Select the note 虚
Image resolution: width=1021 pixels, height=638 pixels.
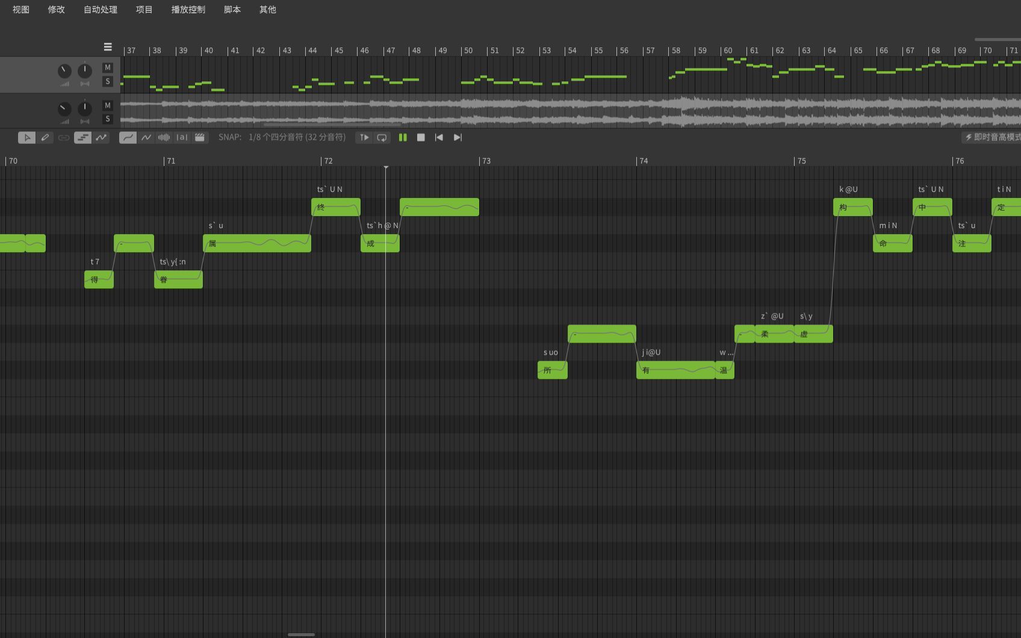coord(813,334)
